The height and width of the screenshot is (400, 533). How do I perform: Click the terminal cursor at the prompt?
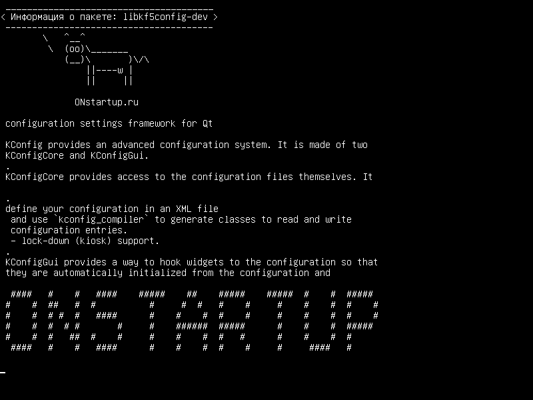tap(3, 372)
